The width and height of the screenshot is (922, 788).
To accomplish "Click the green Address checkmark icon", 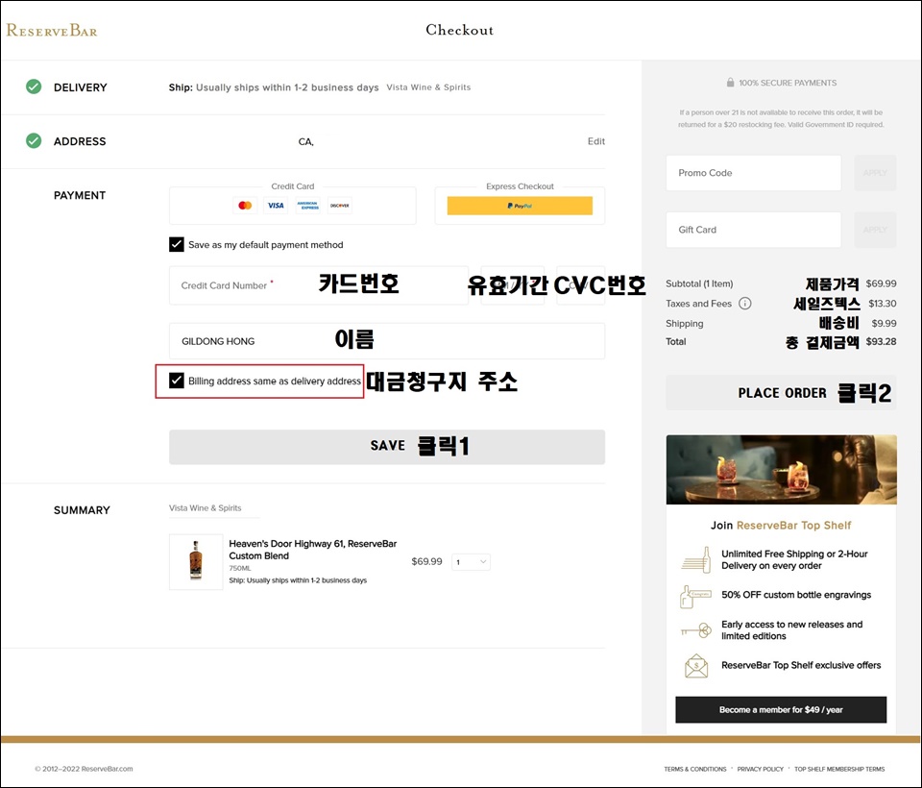I will pyautogui.click(x=34, y=141).
